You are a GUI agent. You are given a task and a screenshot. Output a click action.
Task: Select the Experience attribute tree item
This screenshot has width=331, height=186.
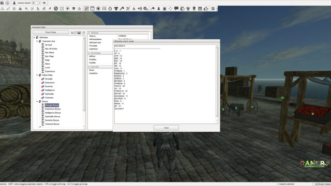[50, 71]
